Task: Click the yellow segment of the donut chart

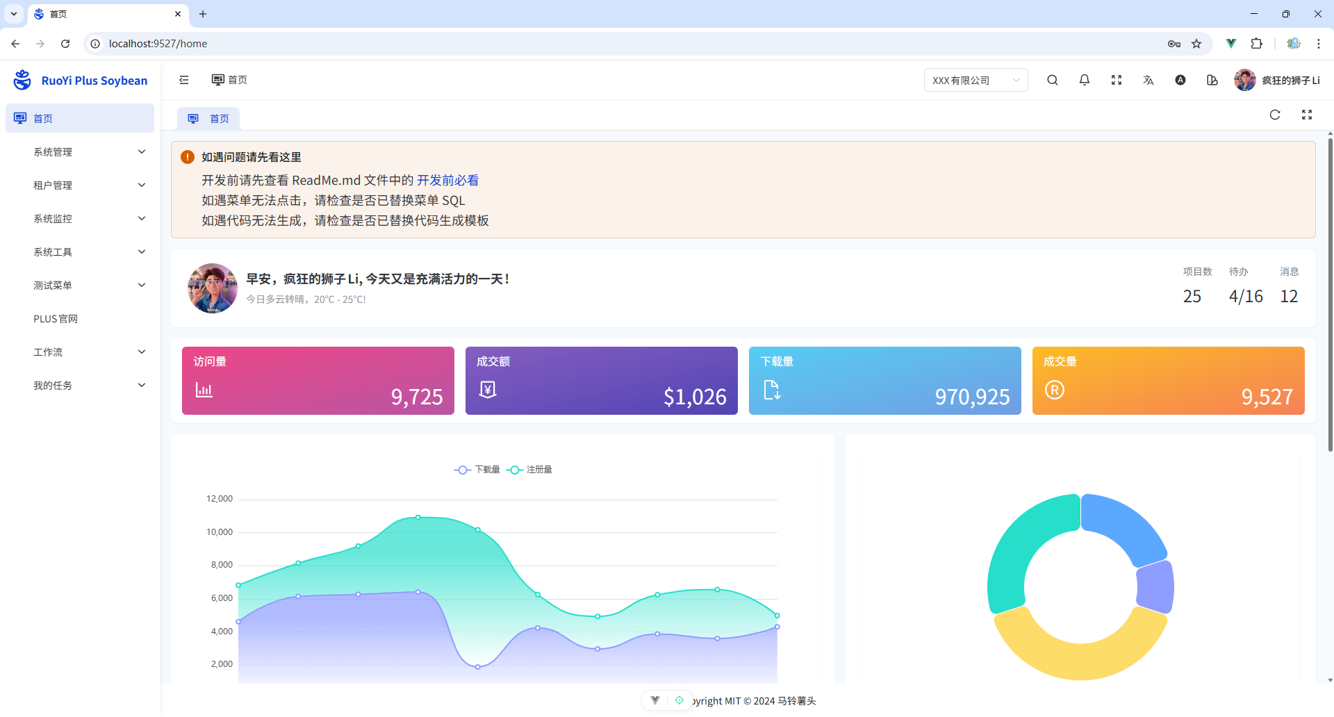Action: pyautogui.click(x=1080, y=660)
